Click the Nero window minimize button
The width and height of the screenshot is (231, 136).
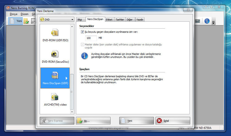pyautogui.click(x=206, y=7)
